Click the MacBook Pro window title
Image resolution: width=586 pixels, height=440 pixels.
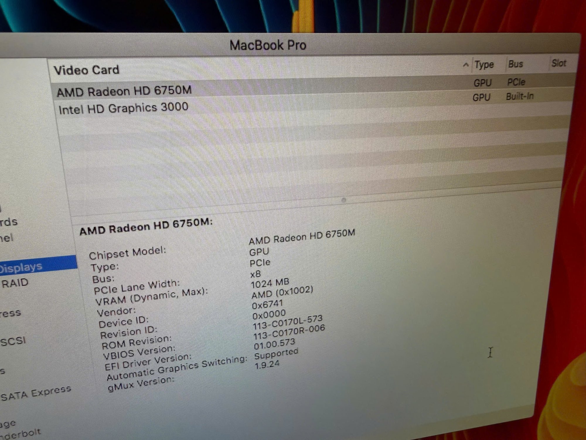(x=268, y=45)
